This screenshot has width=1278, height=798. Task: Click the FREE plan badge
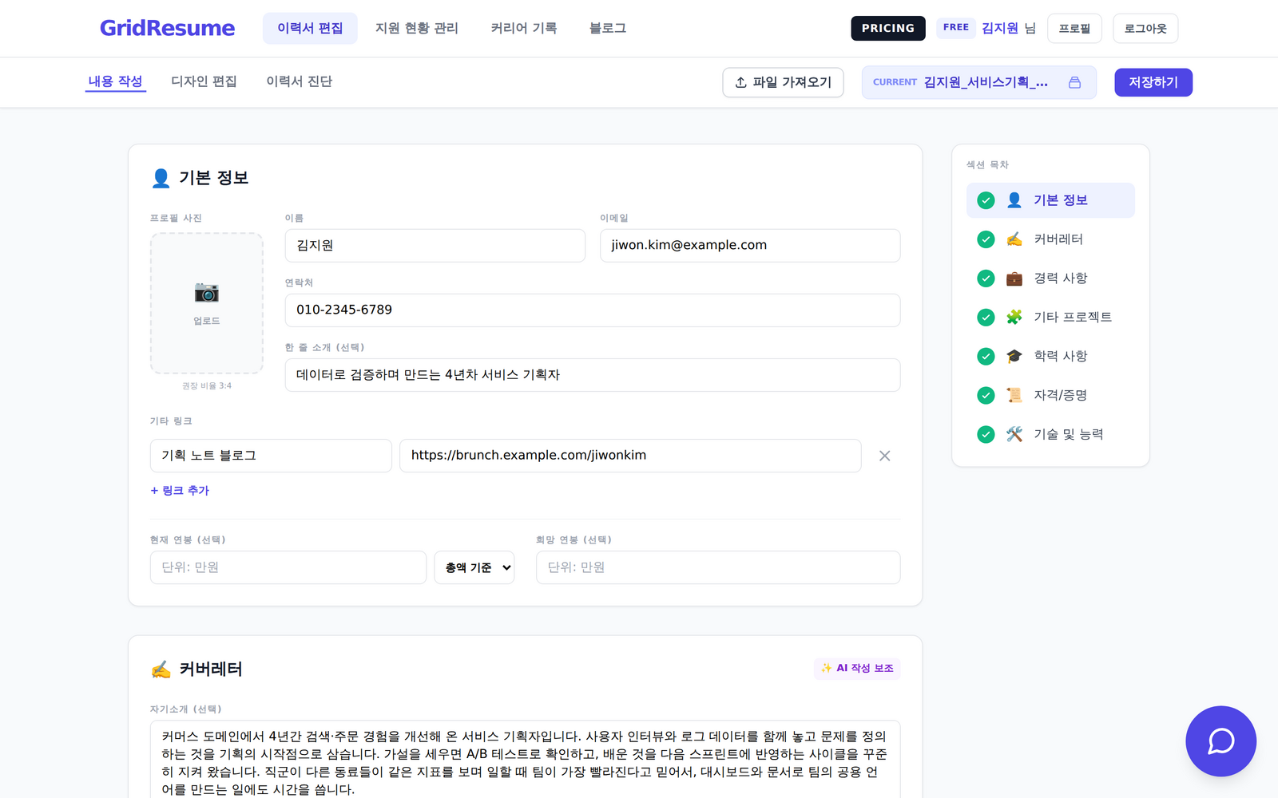pyautogui.click(x=956, y=27)
